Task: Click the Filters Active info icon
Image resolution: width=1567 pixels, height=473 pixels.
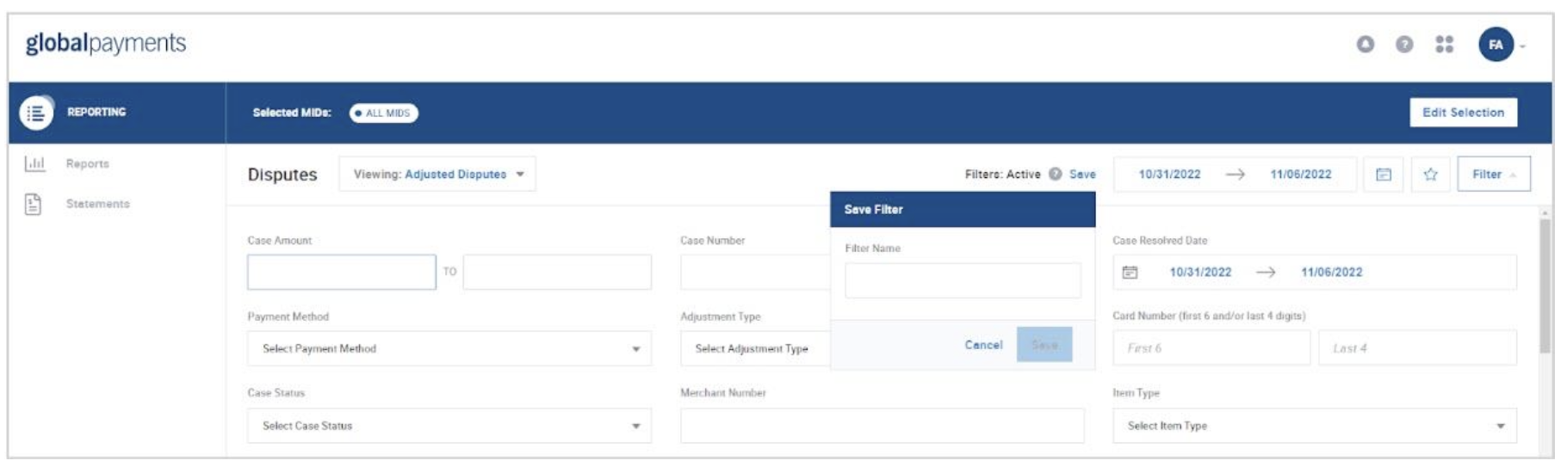Action: click(1055, 174)
